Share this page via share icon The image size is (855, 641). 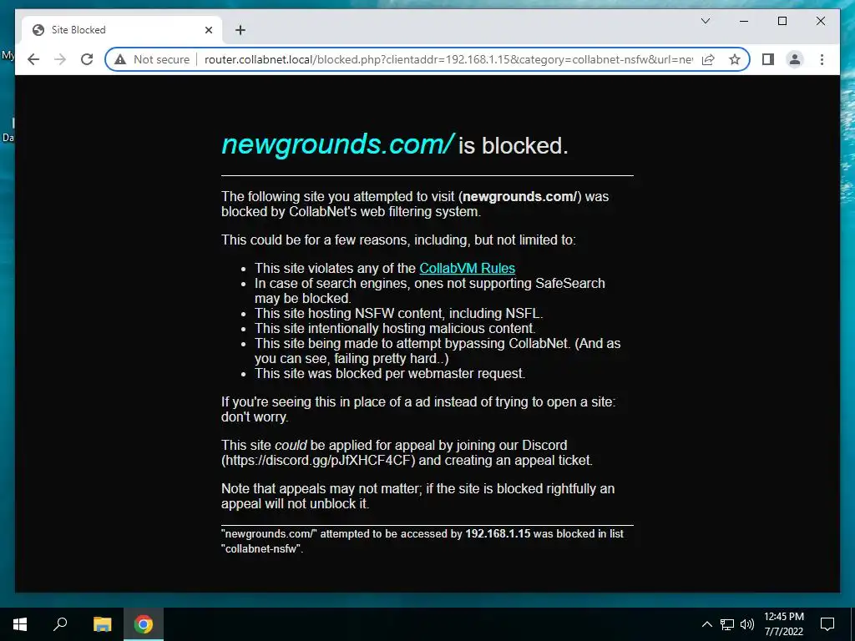(708, 59)
